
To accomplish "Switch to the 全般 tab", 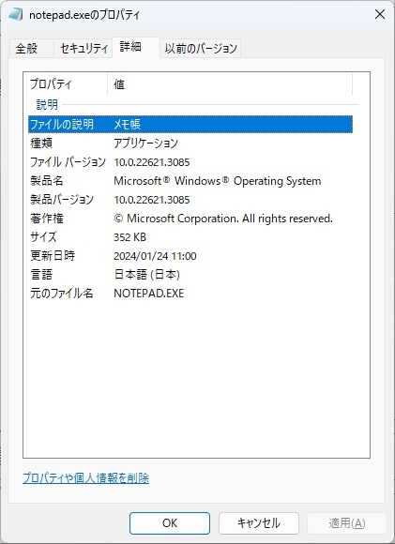I will click(26, 48).
